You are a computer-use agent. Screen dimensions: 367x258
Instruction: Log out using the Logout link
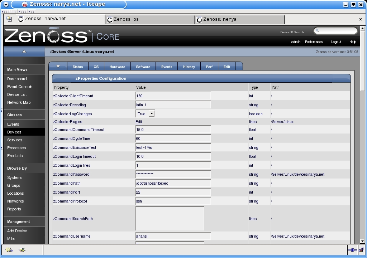336,42
